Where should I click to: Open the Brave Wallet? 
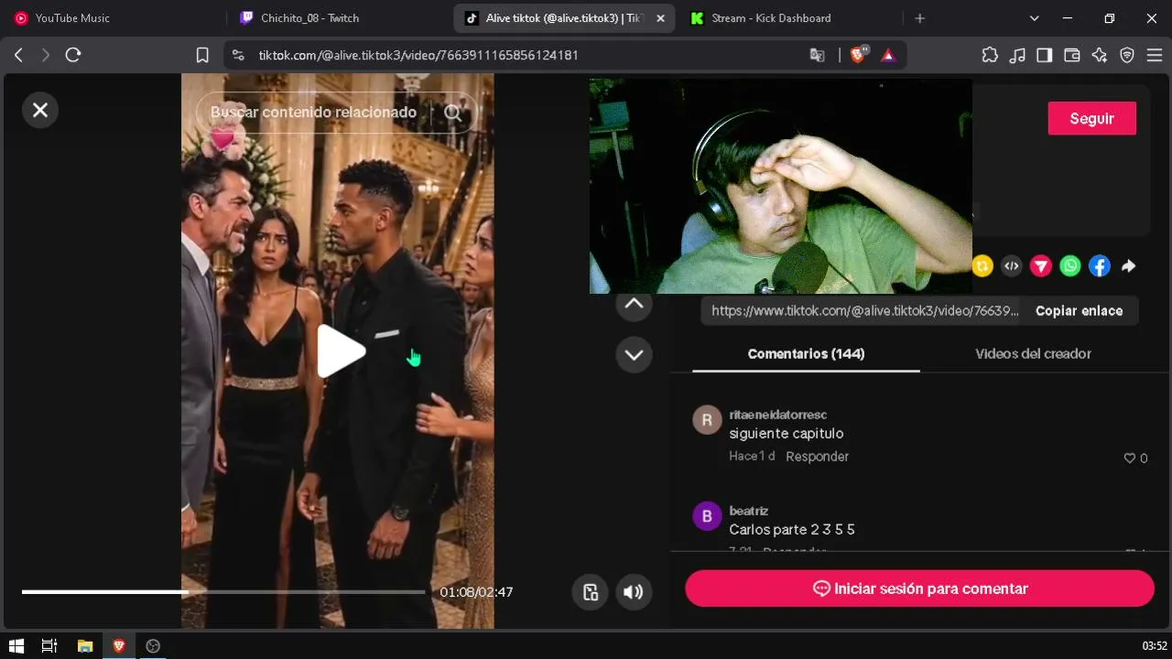click(x=1072, y=55)
